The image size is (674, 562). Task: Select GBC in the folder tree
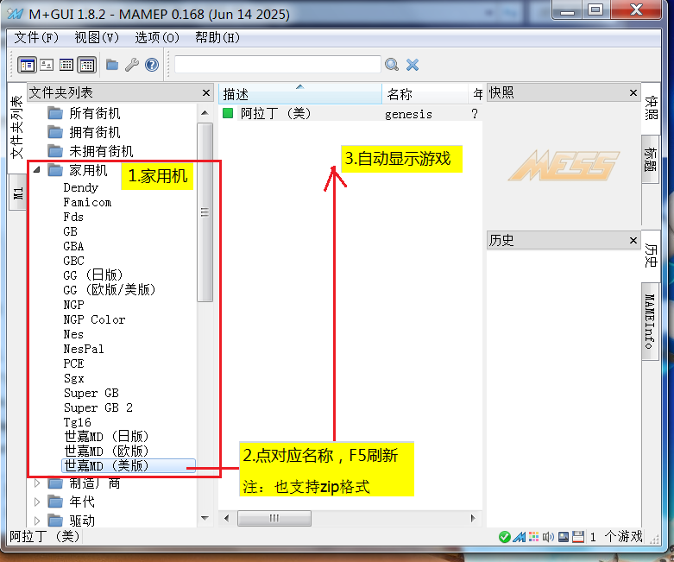click(x=74, y=261)
